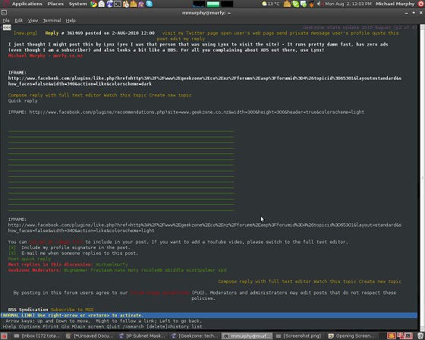
Task: Follow 'user's profile' link
Action: 351,33
